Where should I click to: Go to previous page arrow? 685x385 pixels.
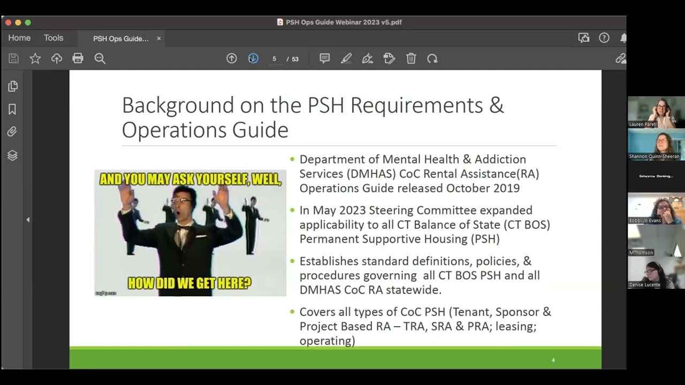click(x=232, y=58)
